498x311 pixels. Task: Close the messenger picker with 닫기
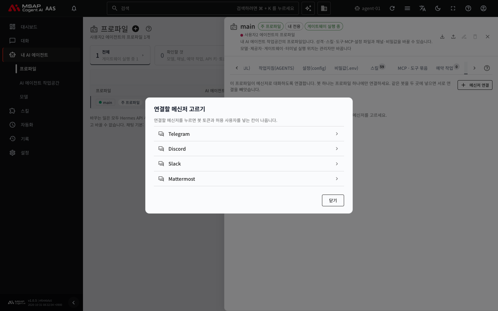tap(333, 200)
